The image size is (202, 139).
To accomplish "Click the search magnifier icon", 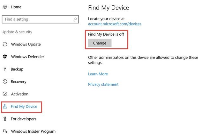I will pyautogui.click(x=75, y=19).
